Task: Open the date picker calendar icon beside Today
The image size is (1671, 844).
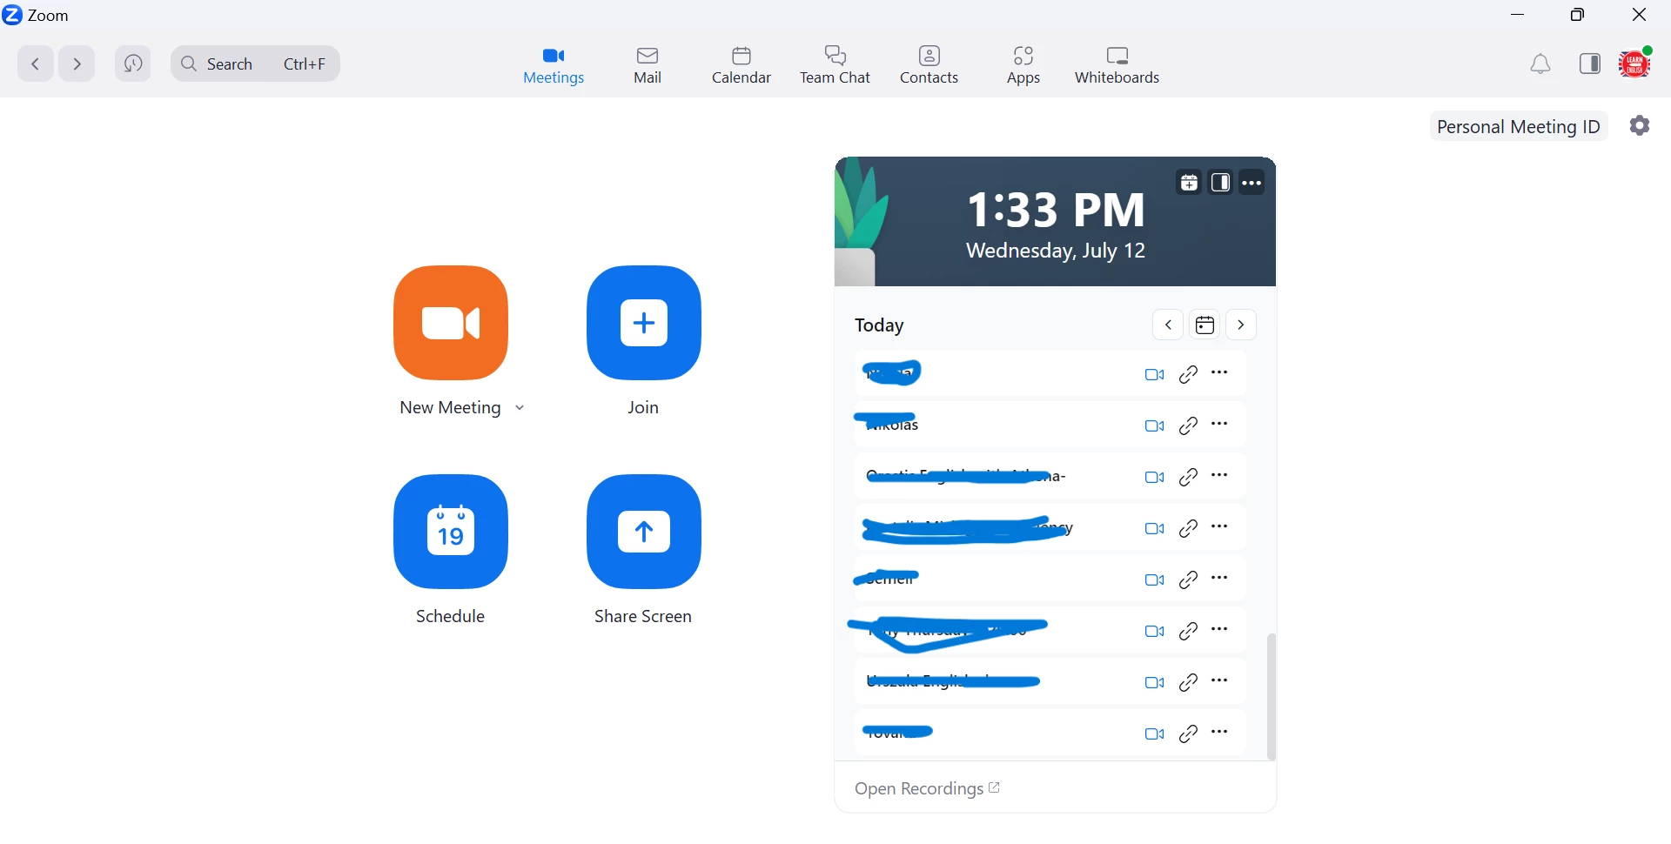Action: [x=1206, y=326]
